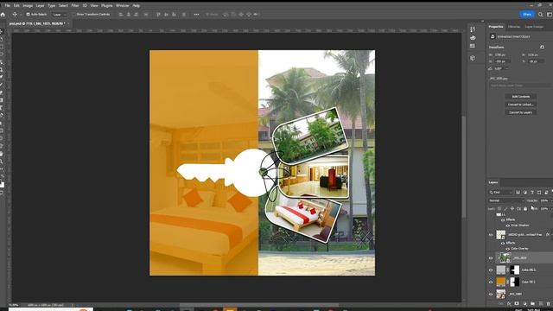Close the psd.psd document tab
This screenshot has width=553, height=311.
[68, 23]
